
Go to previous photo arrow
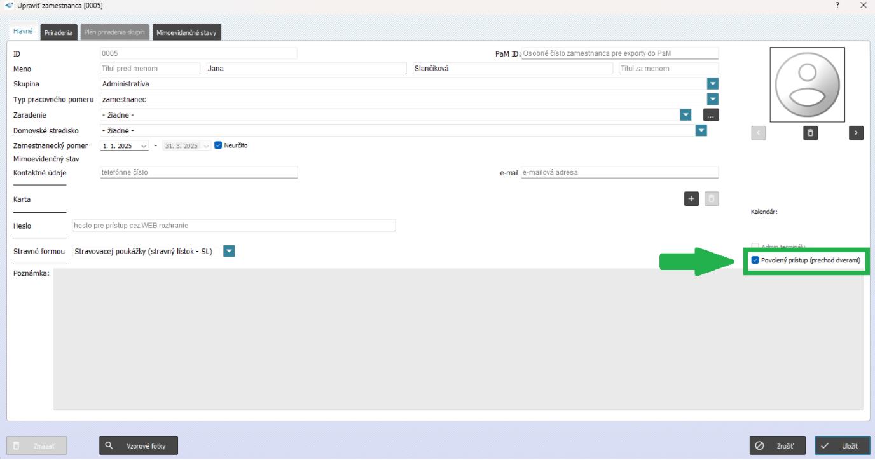(759, 133)
